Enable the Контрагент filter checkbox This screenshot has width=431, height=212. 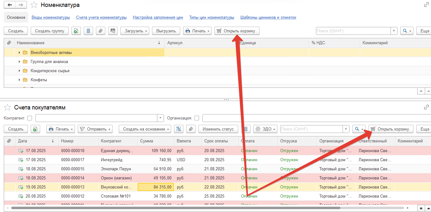(x=30, y=118)
